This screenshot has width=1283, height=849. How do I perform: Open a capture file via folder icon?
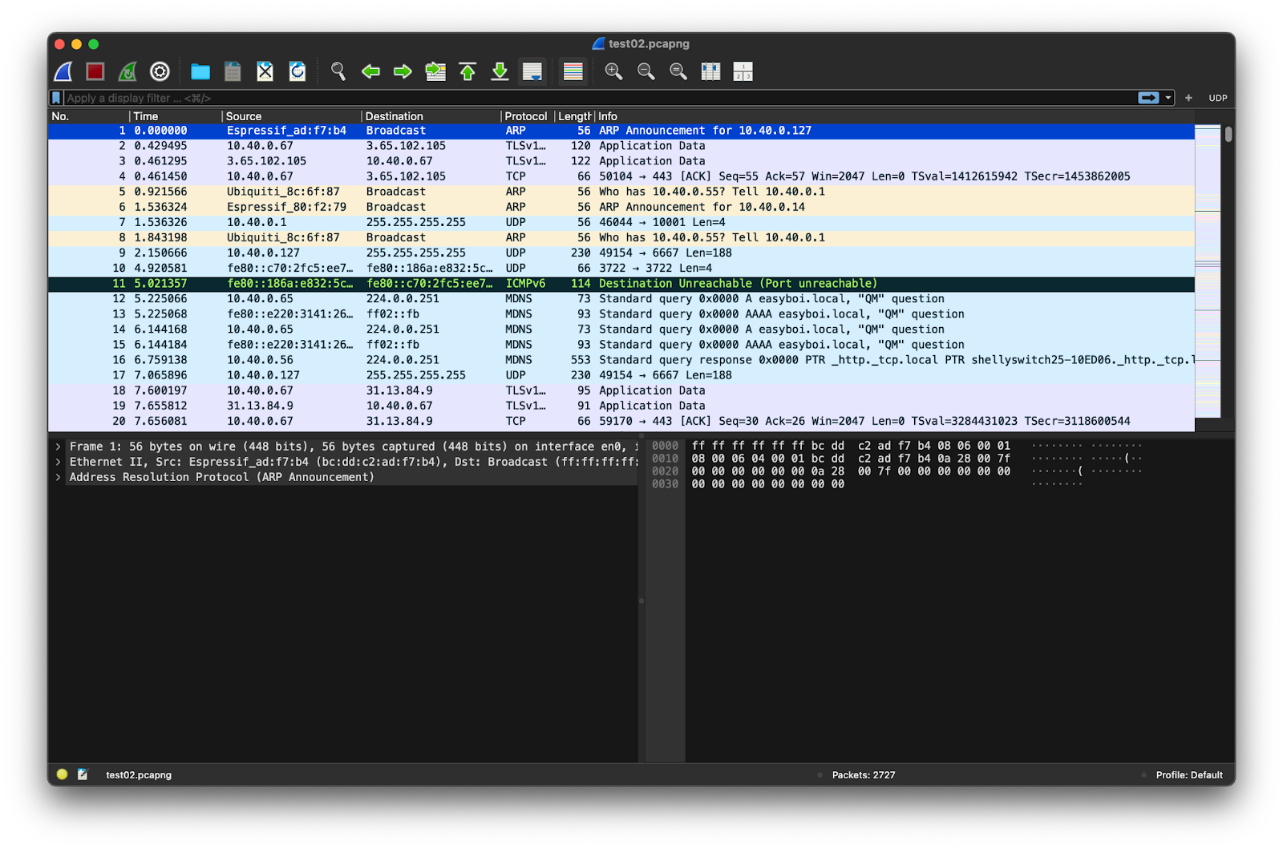point(200,72)
